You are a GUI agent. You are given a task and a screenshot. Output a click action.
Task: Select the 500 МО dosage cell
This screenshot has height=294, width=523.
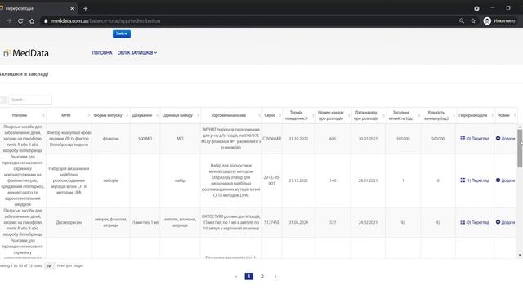(145, 139)
